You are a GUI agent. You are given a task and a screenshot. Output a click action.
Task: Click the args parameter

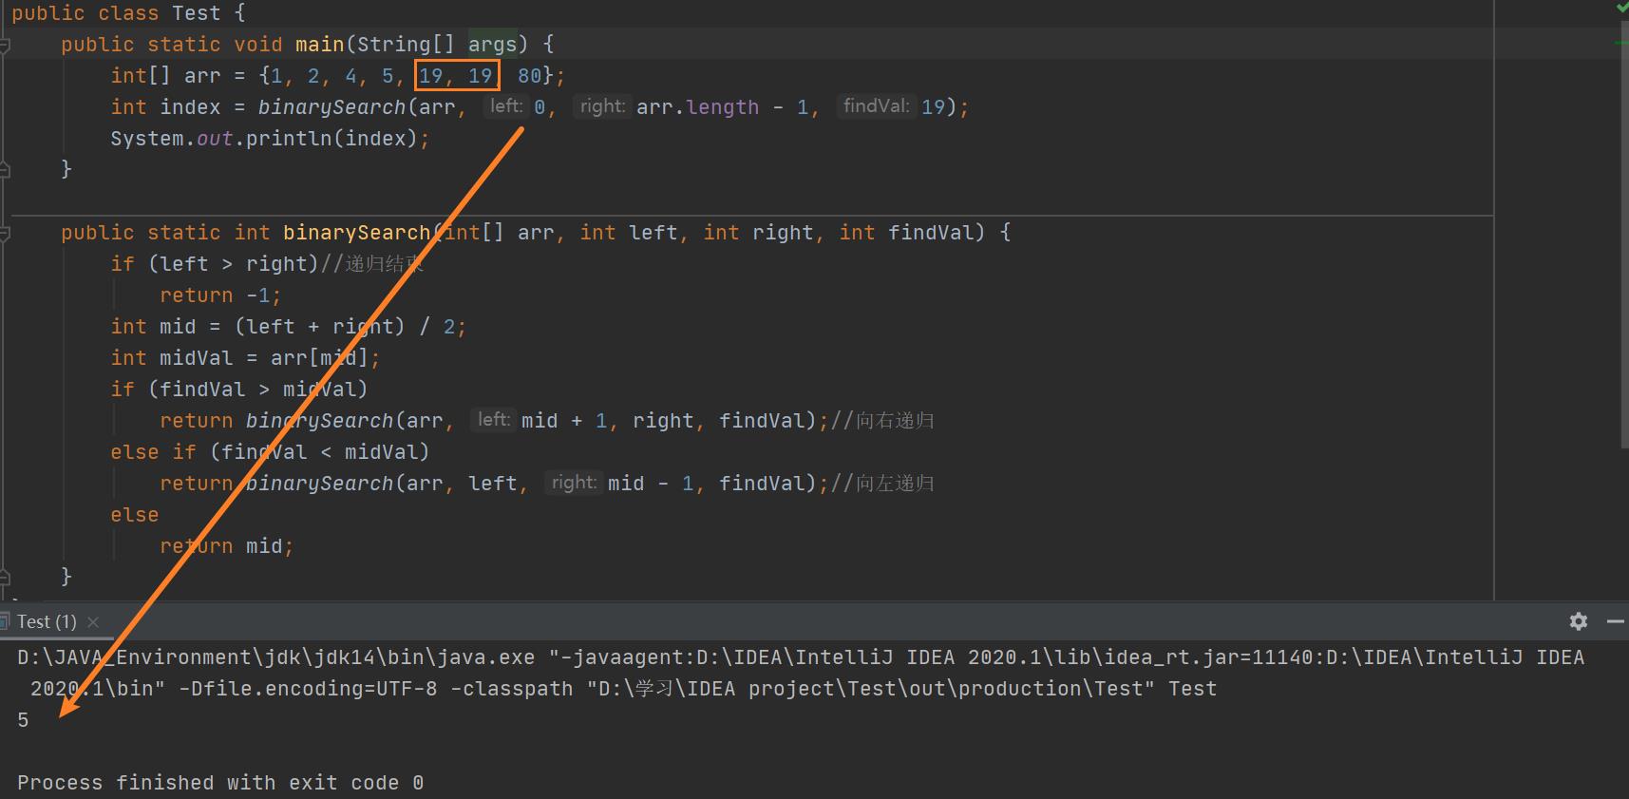(x=492, y=45)
